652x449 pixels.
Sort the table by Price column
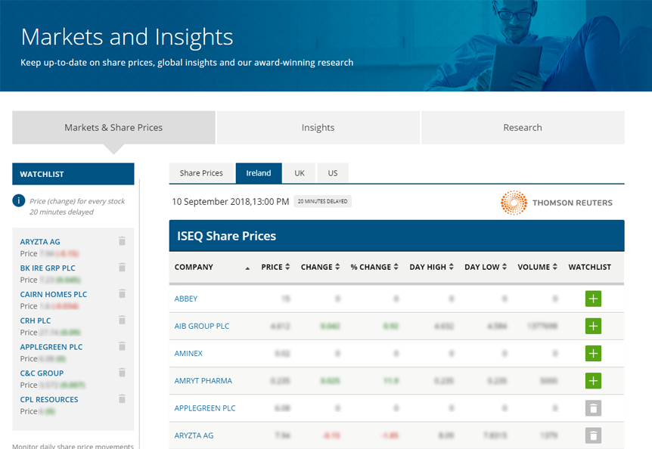click(275, 267)
